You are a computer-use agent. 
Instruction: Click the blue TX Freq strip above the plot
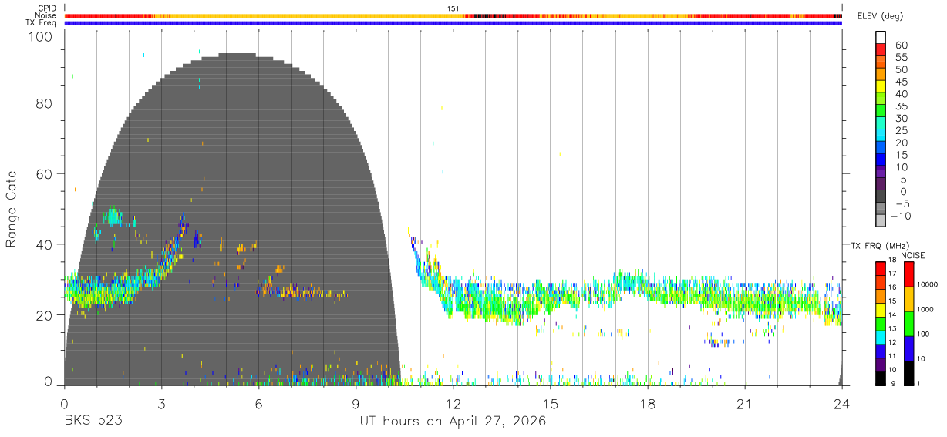click(453, 23)
